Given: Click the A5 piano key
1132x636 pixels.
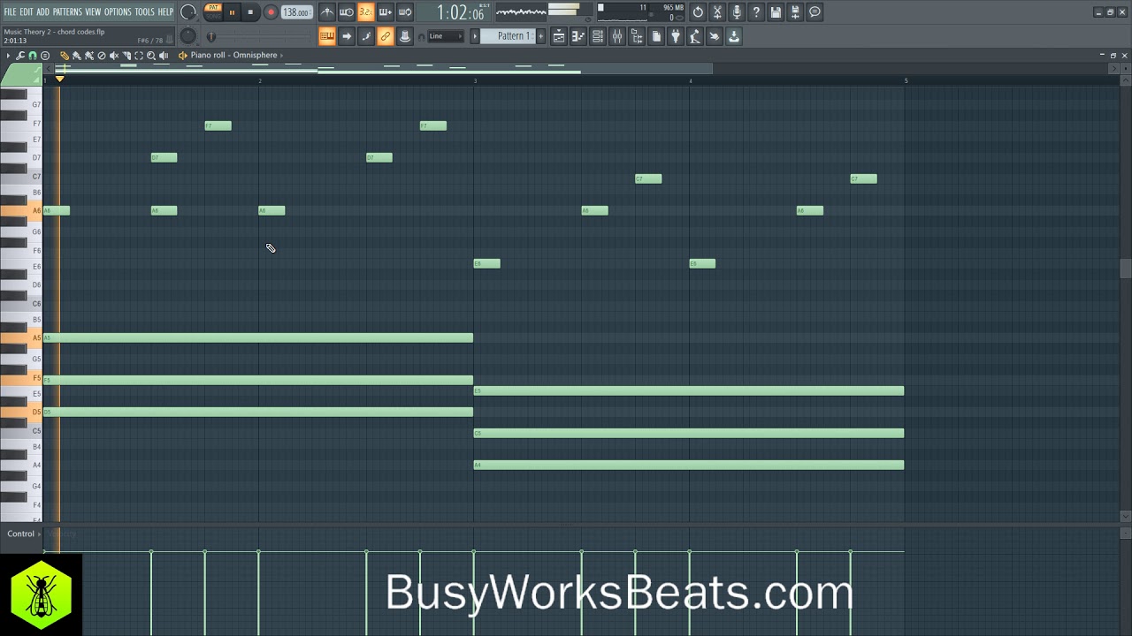Looking at the screenshot, I should 21,337.
